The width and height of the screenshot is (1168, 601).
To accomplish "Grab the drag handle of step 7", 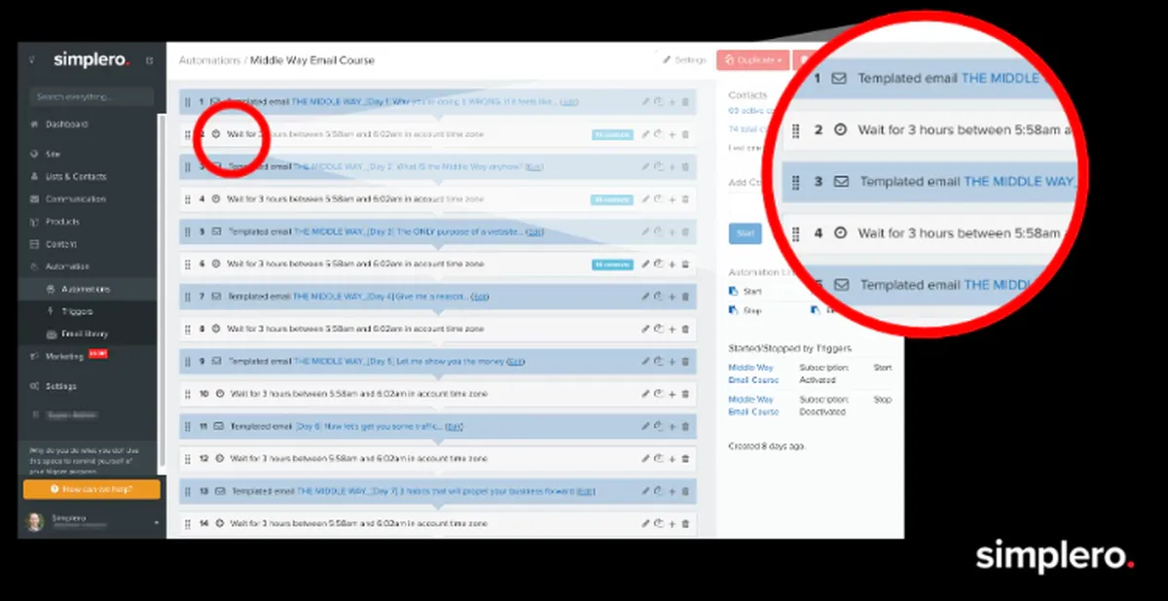I will click(188, 297).
